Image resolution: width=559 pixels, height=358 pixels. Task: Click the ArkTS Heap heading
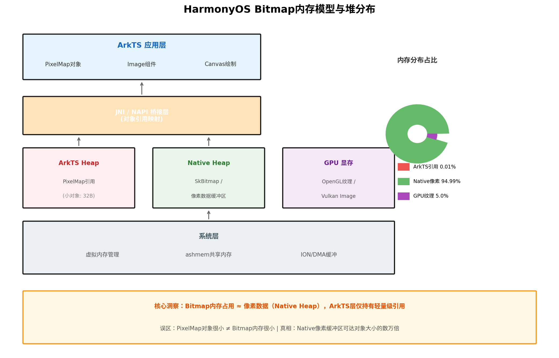(79, 163)
